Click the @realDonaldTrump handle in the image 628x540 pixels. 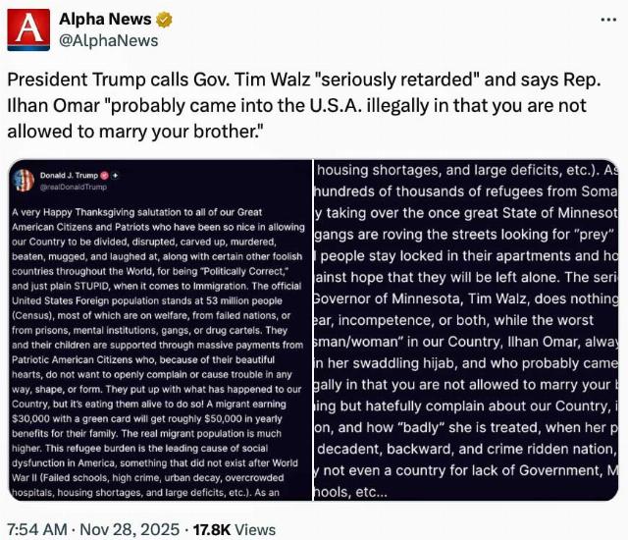point(72,186)
